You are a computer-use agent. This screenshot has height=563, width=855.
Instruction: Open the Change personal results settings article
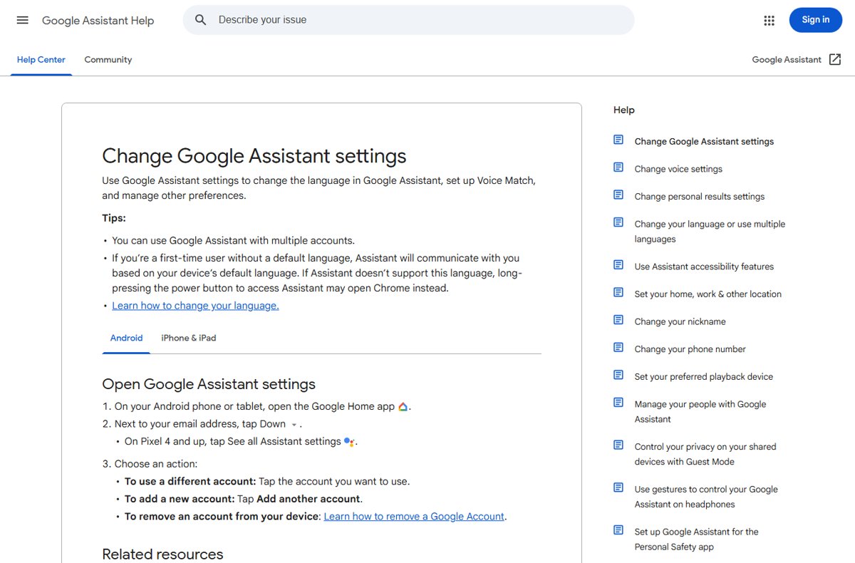click(700, 197)
